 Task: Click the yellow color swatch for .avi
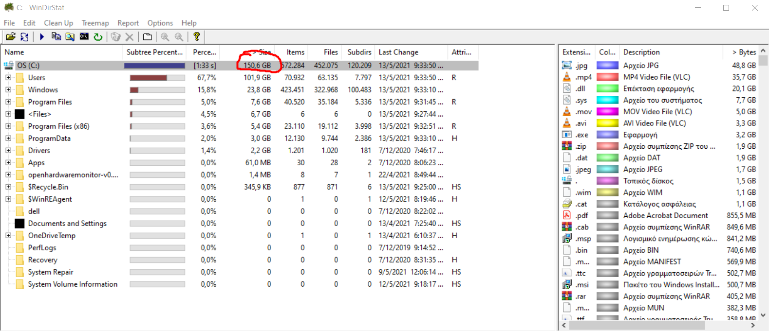pyautogui.click(x=607, y=123)
